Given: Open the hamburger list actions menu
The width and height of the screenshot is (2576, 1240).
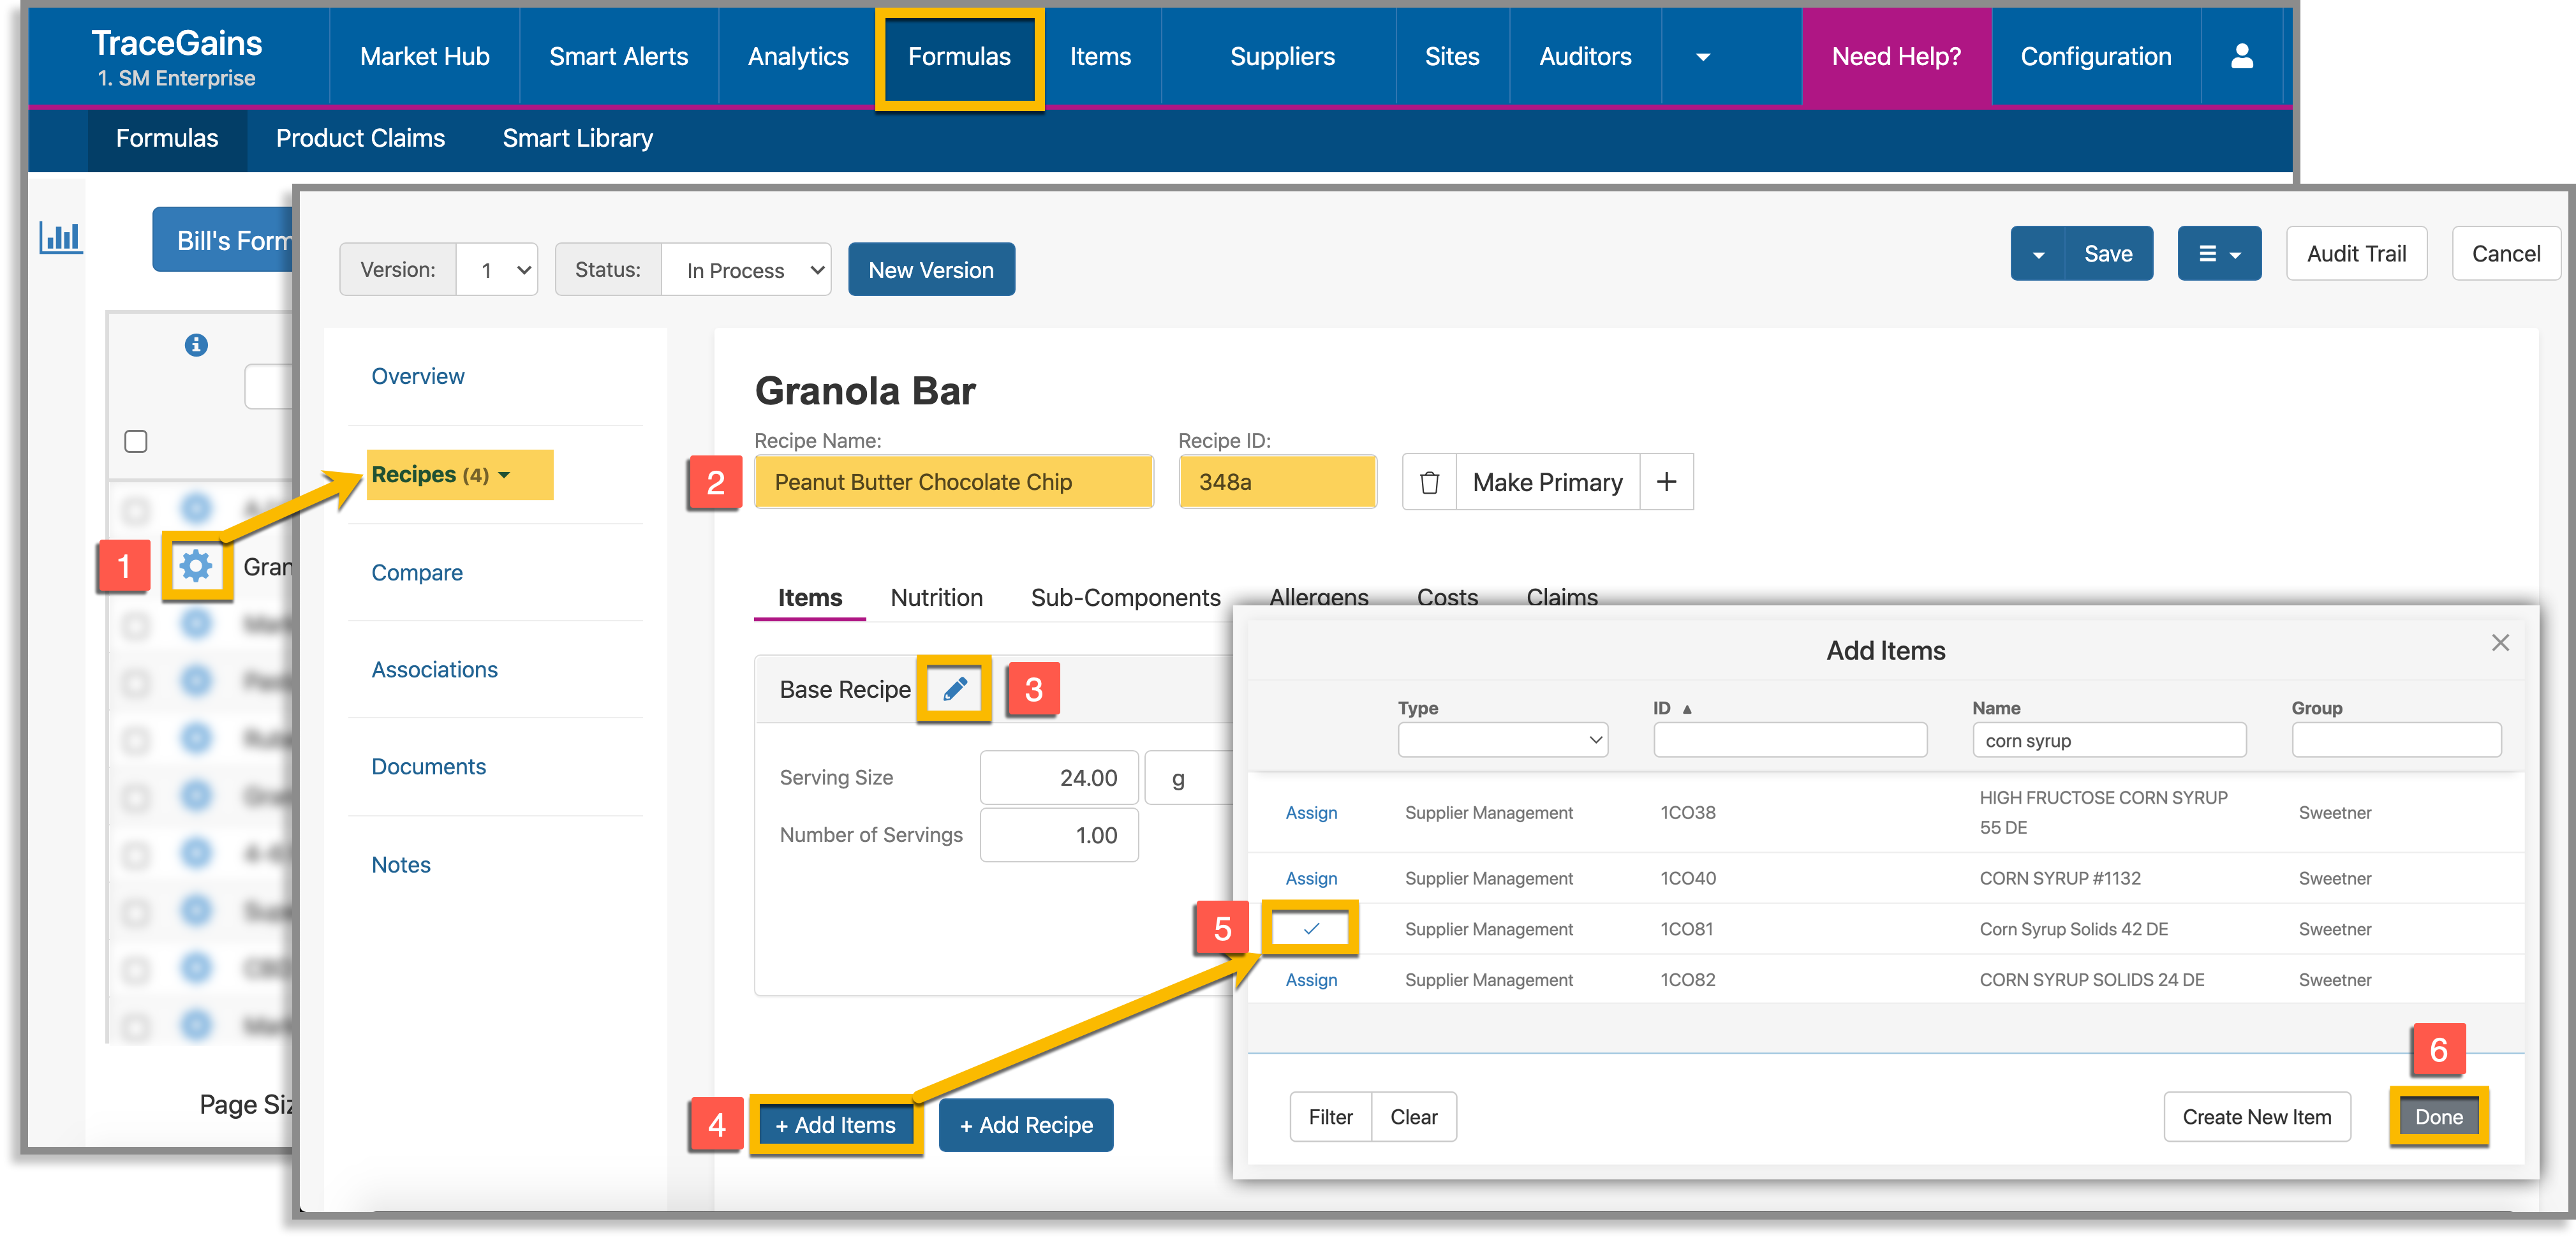Looking at the screenshot, I should tap(2219, 254).
